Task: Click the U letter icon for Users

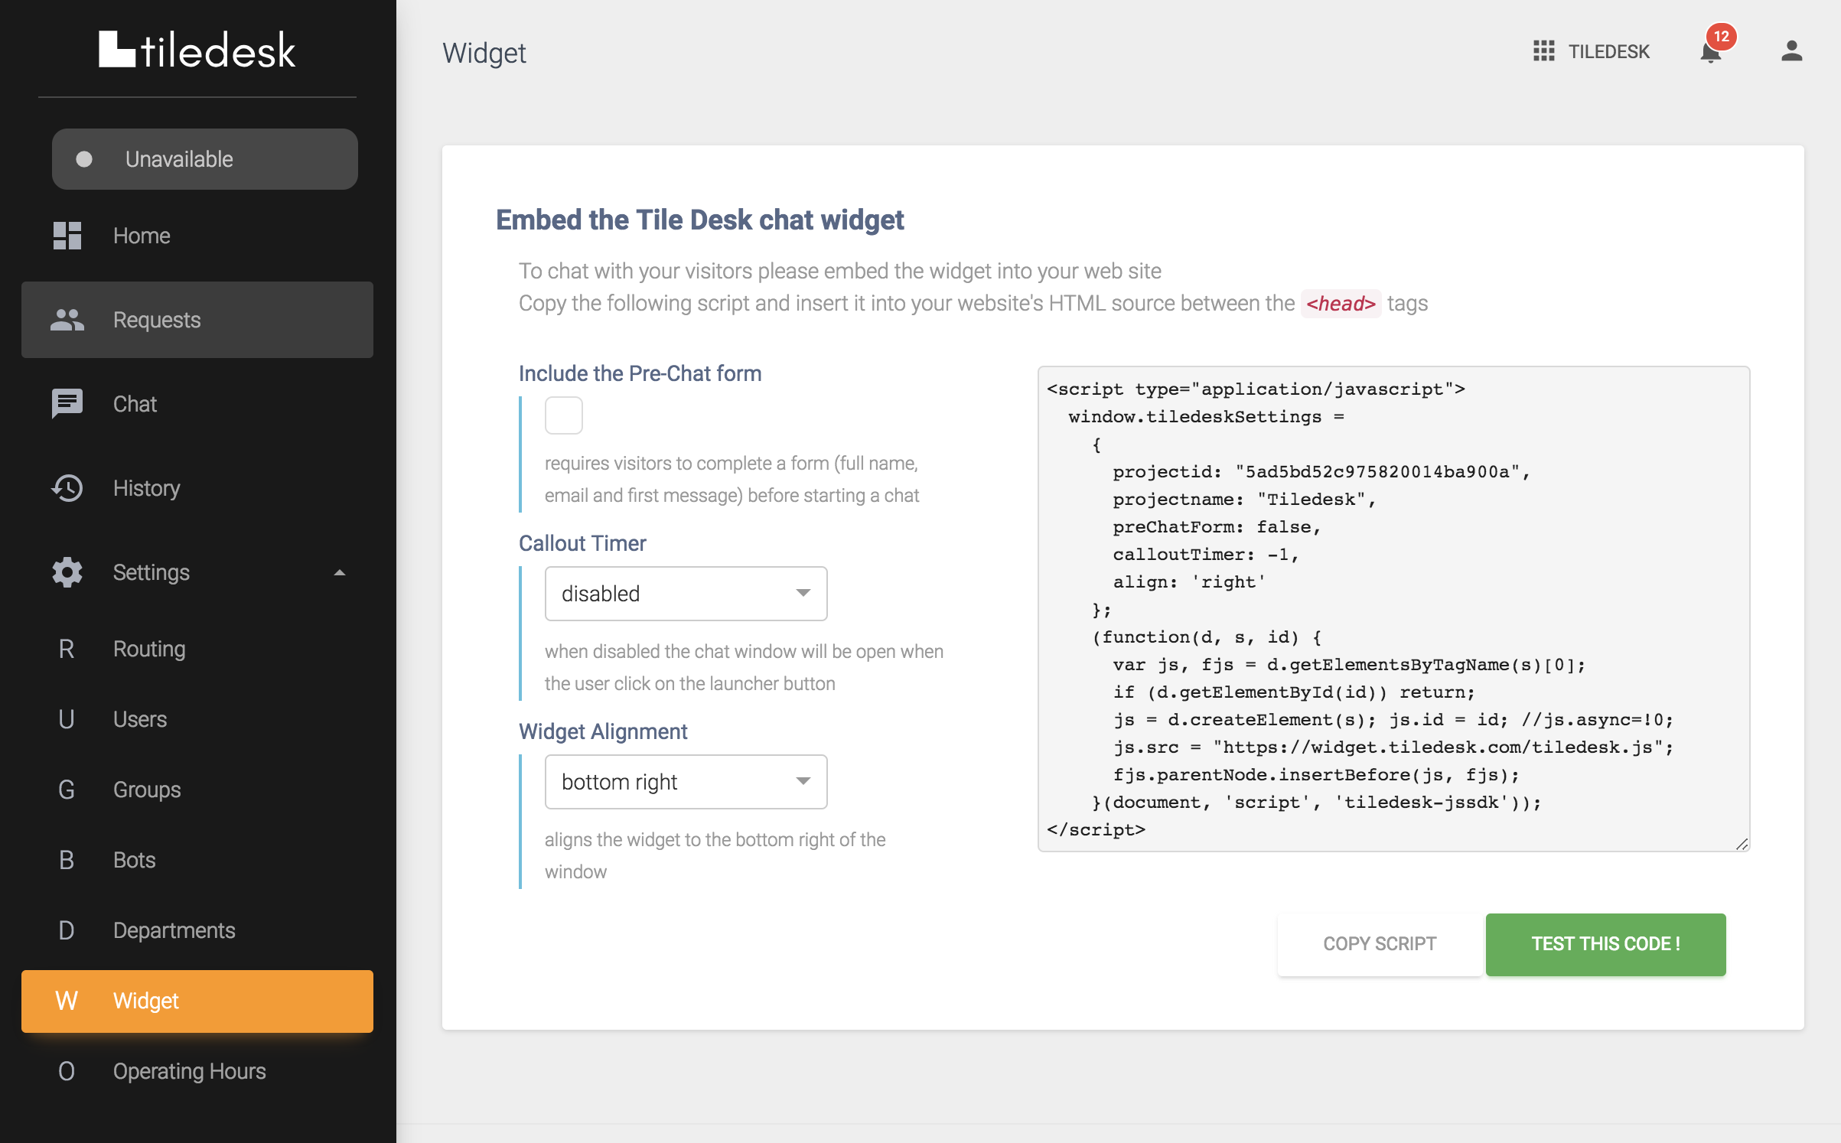Action: [x=67, y=719]
